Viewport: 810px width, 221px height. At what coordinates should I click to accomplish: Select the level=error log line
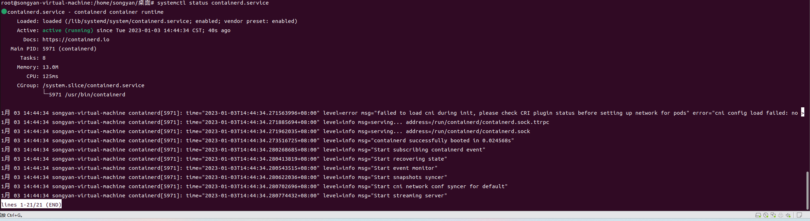(402, 113)
